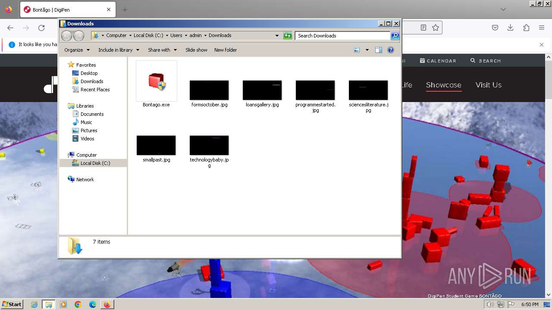Select the sciencesliterature.jpg thumbnail
The width and height of the screenshot is (552, 310).
[x=368, y=90]
